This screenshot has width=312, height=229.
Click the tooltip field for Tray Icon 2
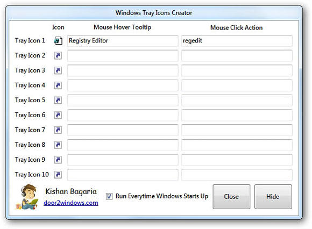tap(123, 56)
